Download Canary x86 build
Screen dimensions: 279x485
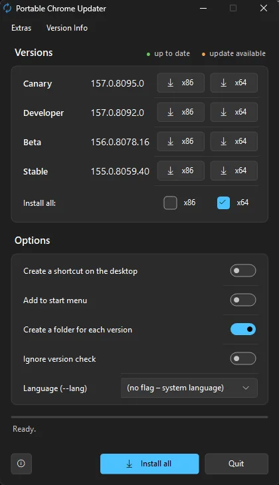181,83
